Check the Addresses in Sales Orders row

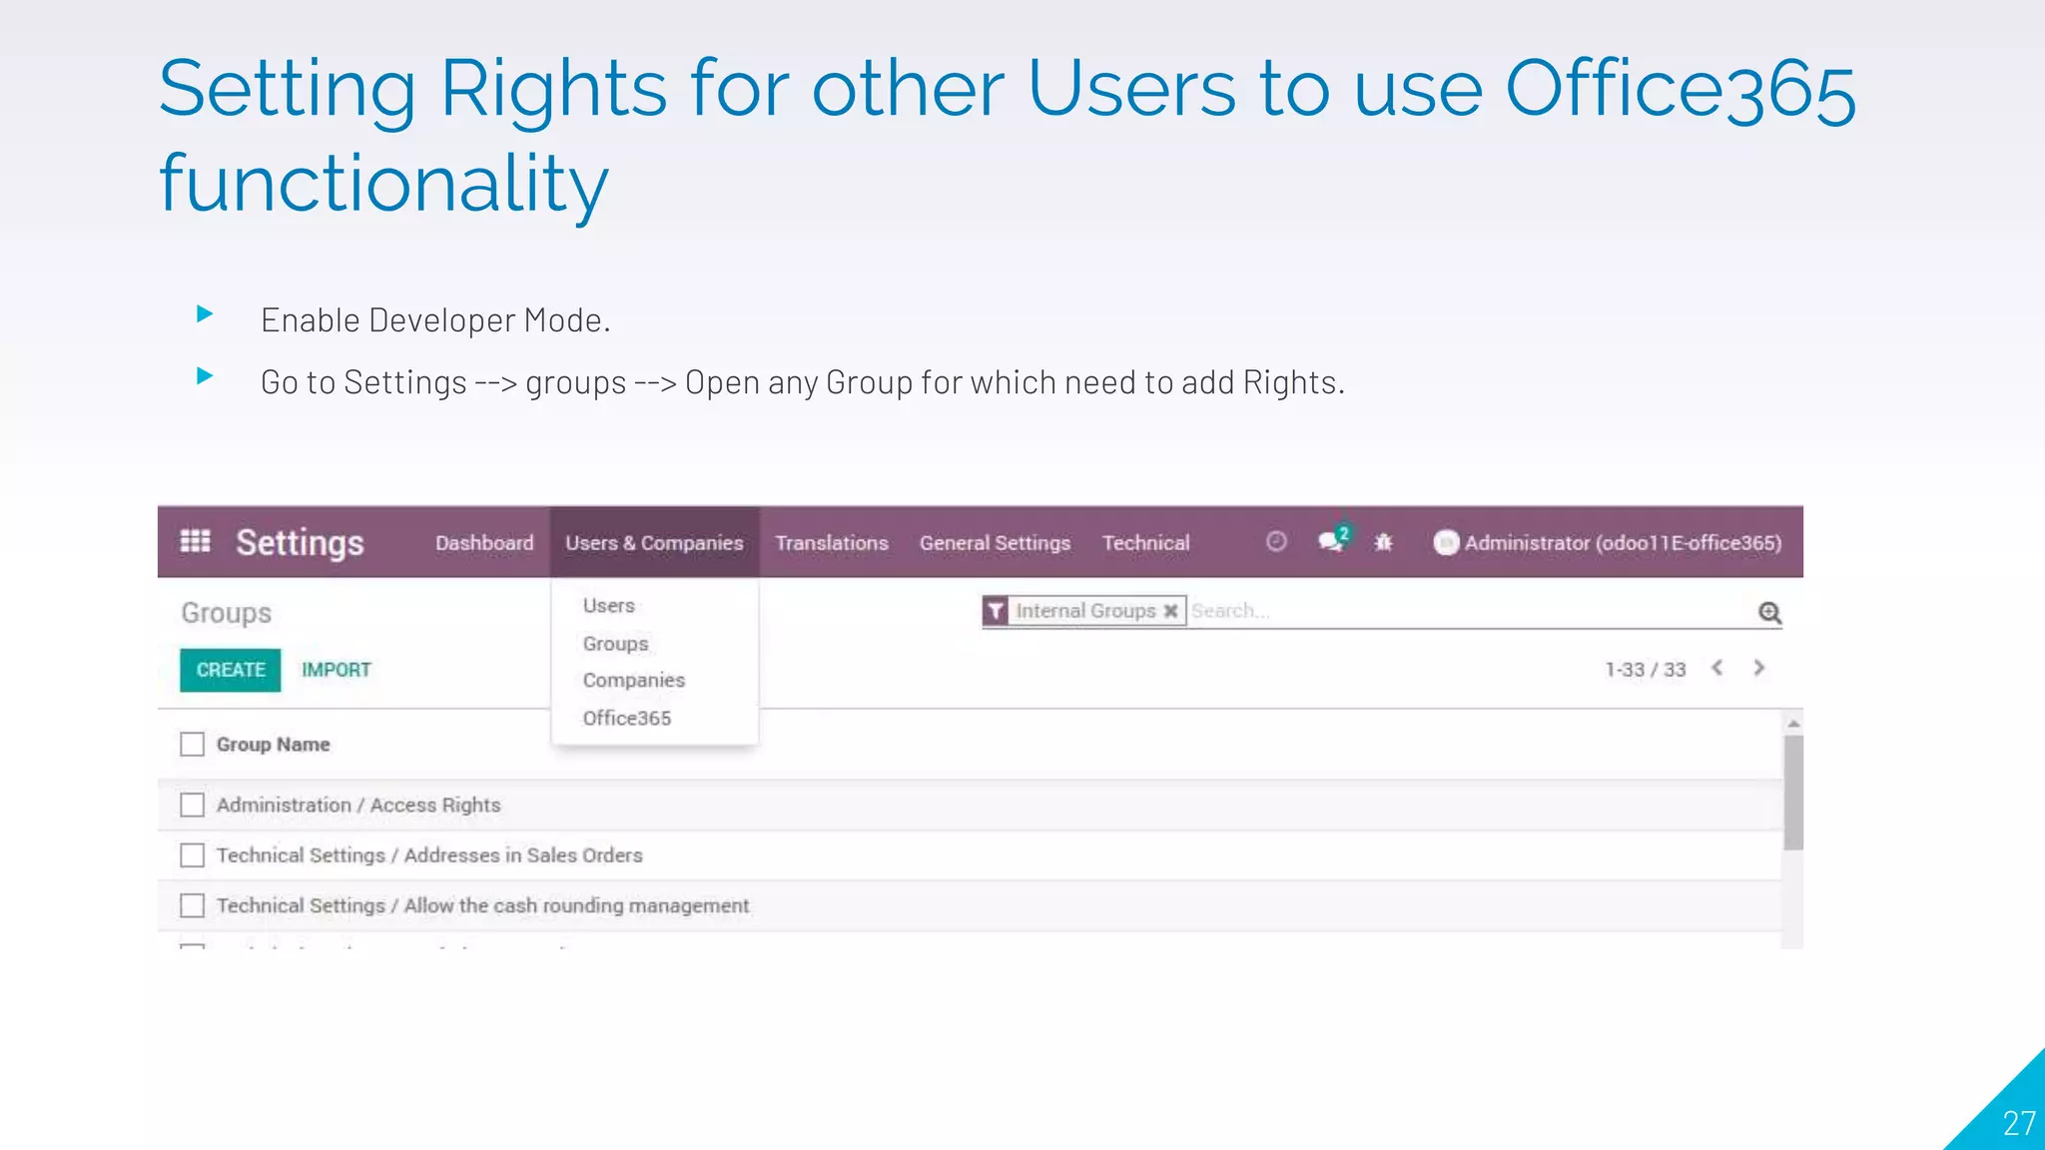(x=192, y=856)
